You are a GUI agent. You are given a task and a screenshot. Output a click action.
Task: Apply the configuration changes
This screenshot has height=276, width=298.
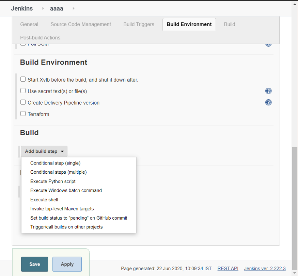[x=67, y=264]
